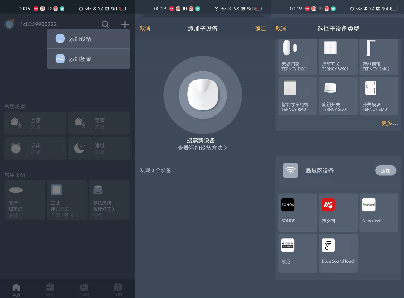The image size is (404, 298).
Task: Tap the 添加设备 menu icon
Action: 60,39
